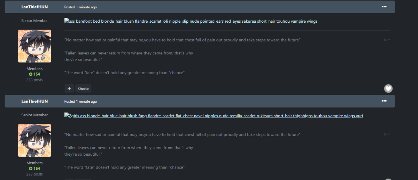
Task: Click the MultiQuote plus button in the first post
Action: [x=69, y=88]
